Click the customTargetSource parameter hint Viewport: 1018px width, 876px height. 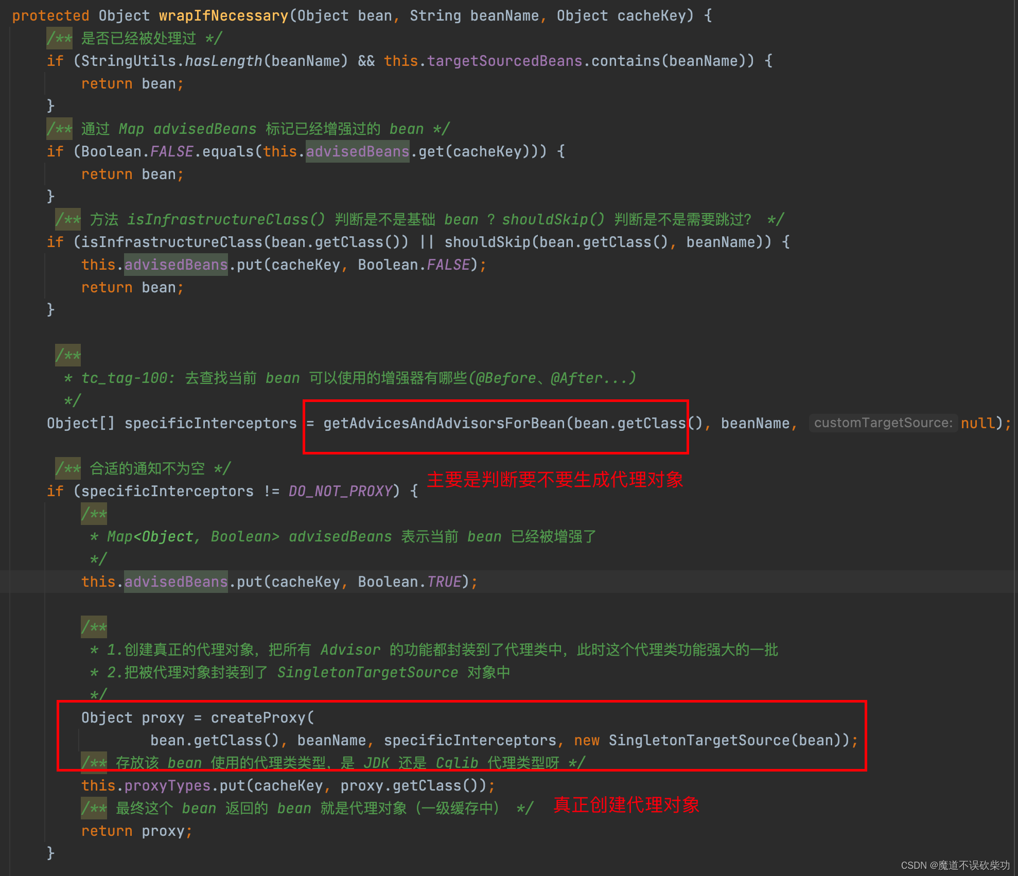pyautogui.click(x=883, y=423)
